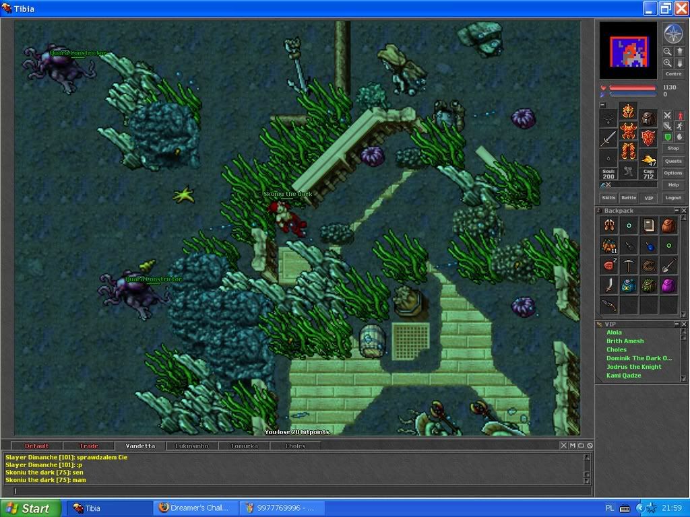Enable offensive fighting mode

pos(668,115)
